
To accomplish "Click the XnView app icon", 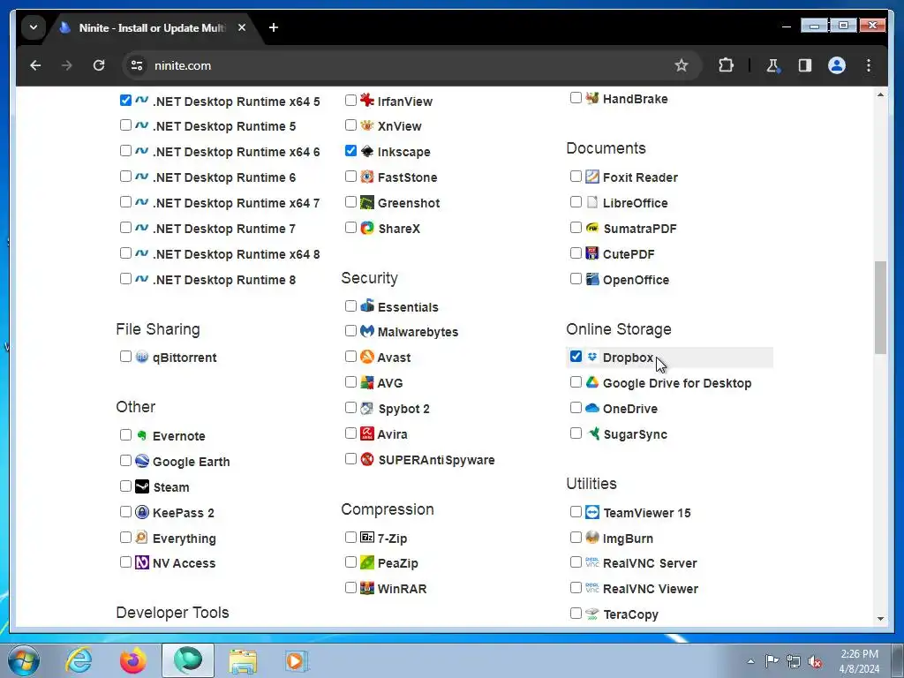I will [366, 125].
